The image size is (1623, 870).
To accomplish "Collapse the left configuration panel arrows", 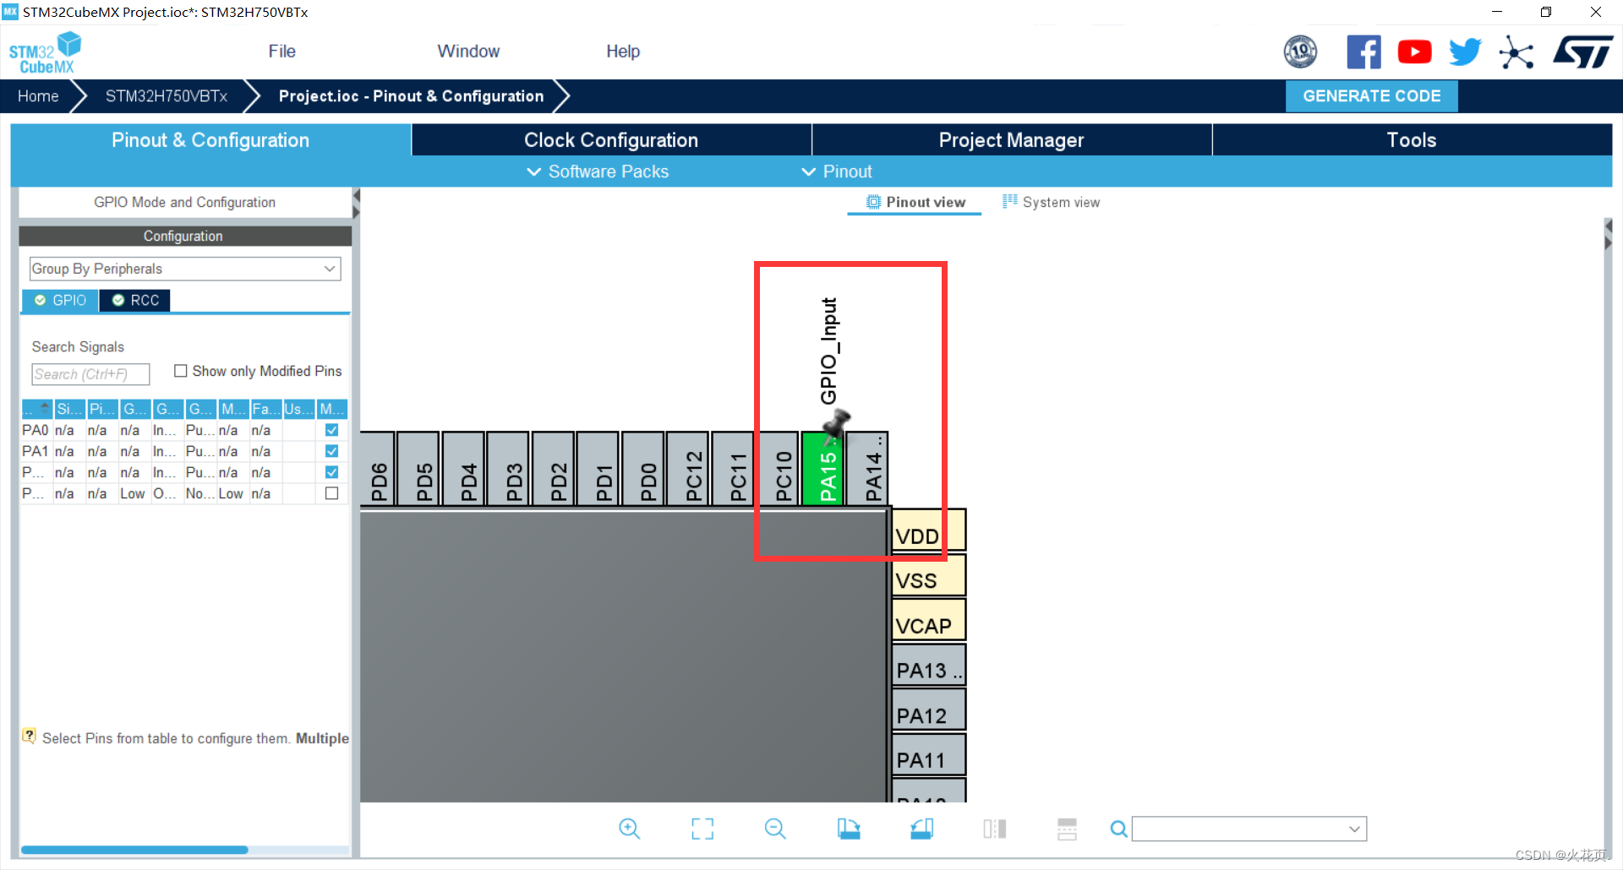I will (x=356, y=204).
